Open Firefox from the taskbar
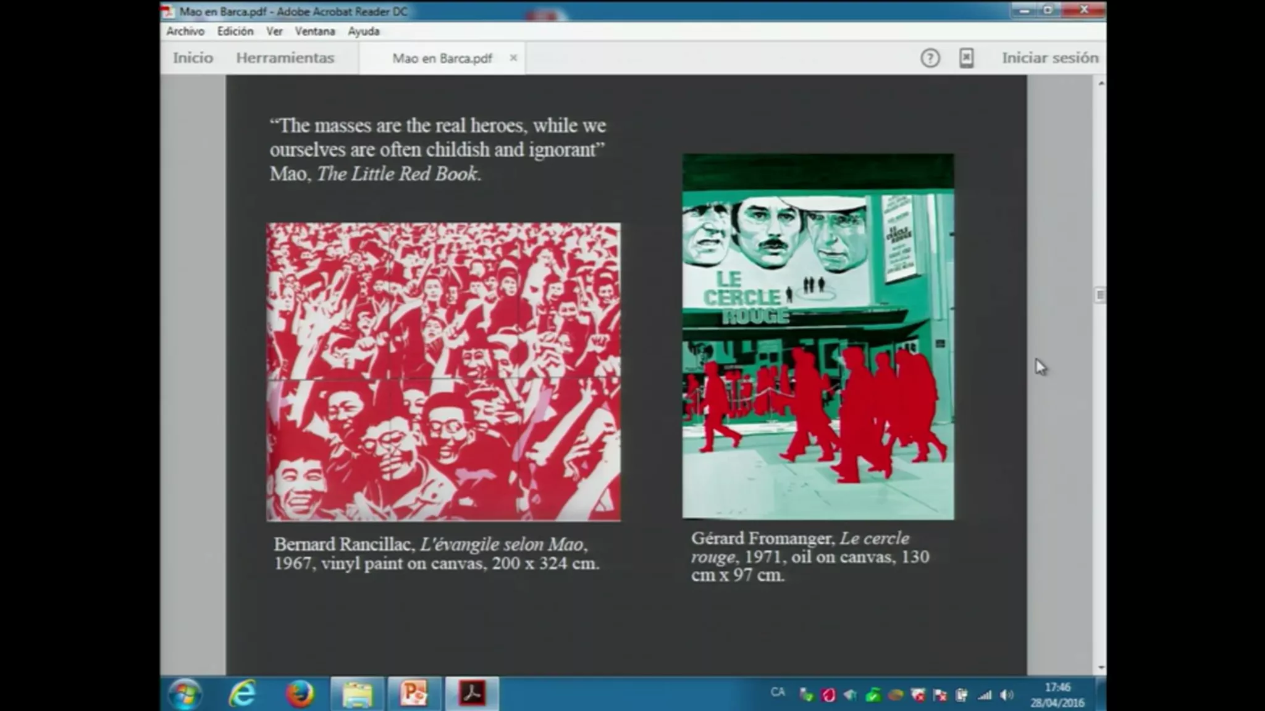The image size is (1265, 711). [x=300, y=694]
